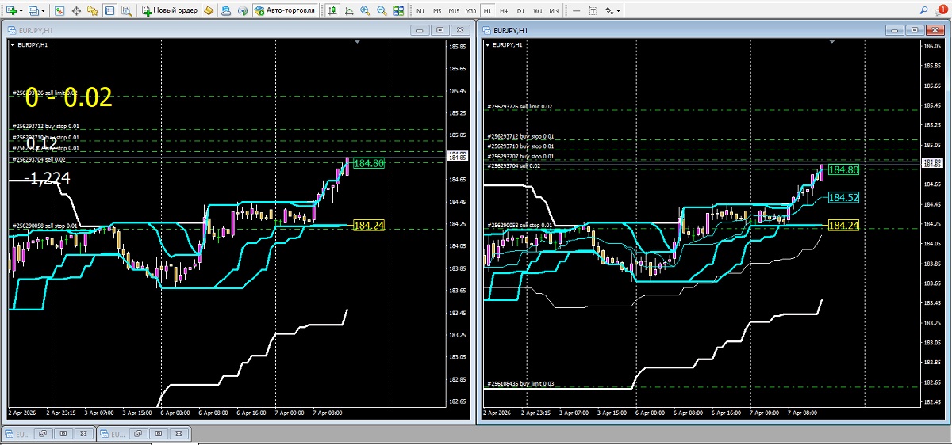Click cyan 184.52 price label, right chart
Image resolution: width=952 pixels, height=445 pixels.
click(x=843, y=197)
